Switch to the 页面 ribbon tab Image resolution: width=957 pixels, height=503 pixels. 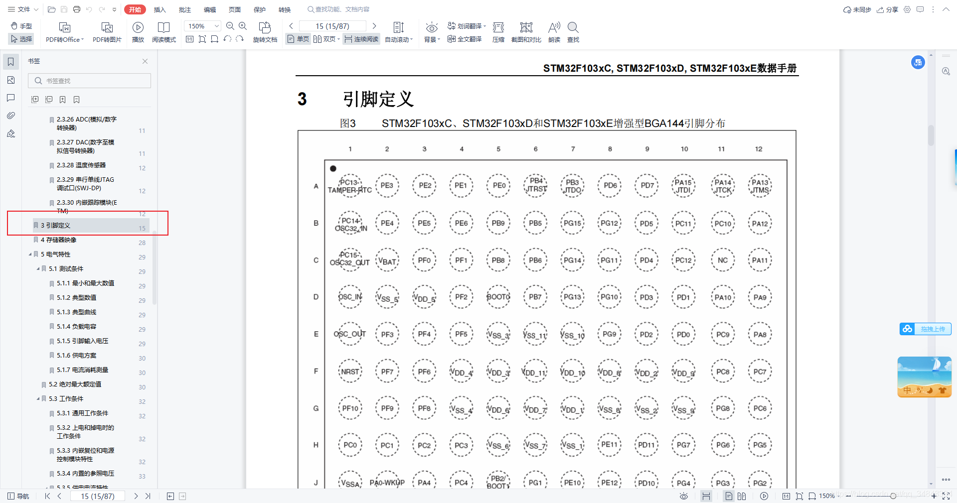click(x=235, y=9)
